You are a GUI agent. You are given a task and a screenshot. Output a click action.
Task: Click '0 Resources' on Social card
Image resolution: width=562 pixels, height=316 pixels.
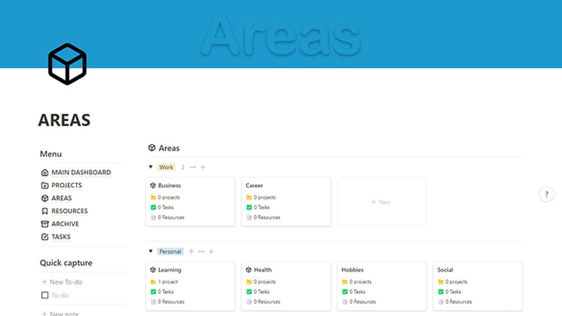pos(459,302)
